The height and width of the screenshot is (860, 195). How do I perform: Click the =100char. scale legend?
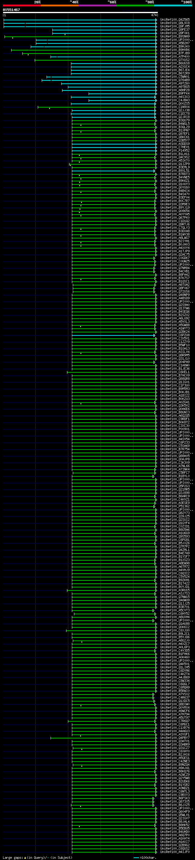pyautogui.click(x=145, y=858)
